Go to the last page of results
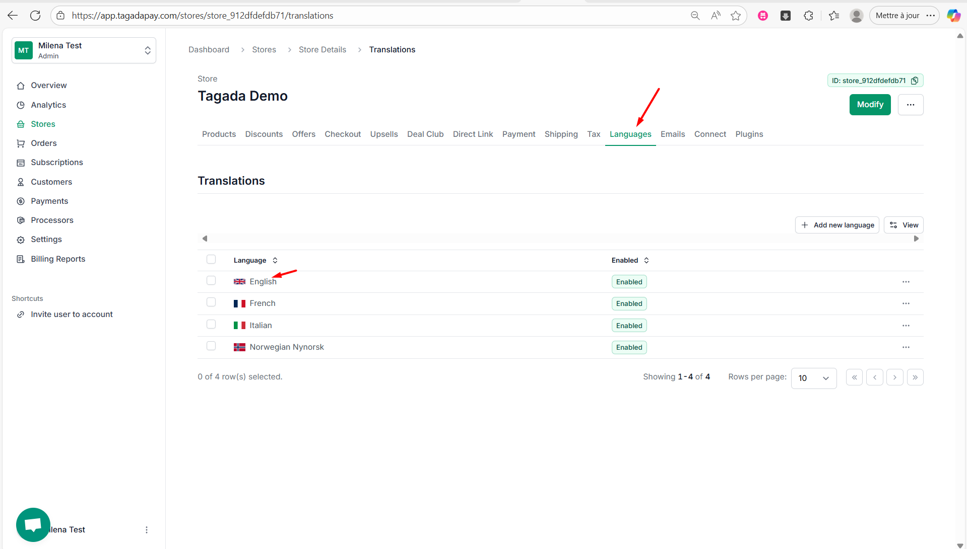 pyautogui.click(x=915, y=377)
